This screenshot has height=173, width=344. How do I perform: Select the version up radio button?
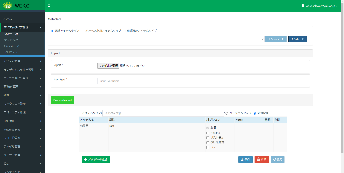tap(227, 113)
